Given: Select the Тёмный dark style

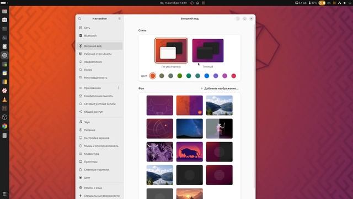Looking at the screenshot, I should coord(208,50).
